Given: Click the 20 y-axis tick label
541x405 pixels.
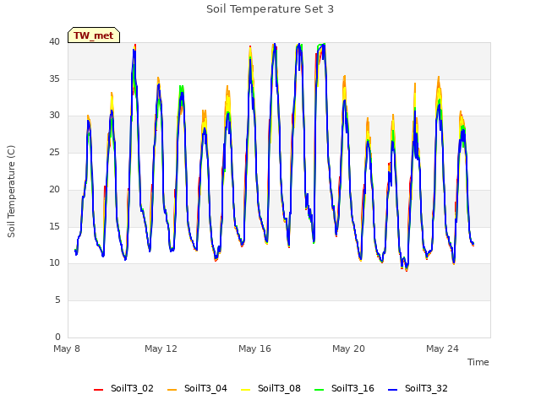Looking at the screenshot, I should [x=54, y=189].
